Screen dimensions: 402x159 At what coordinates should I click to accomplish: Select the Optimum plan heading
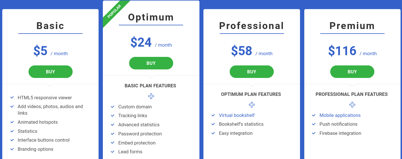(x=151, y=17)
